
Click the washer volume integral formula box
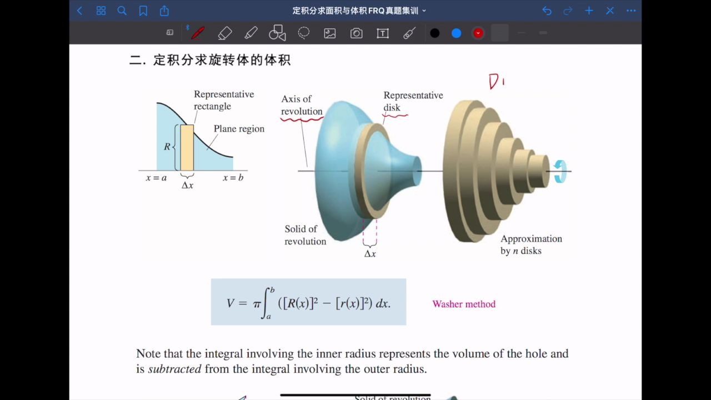pos(308,302)
